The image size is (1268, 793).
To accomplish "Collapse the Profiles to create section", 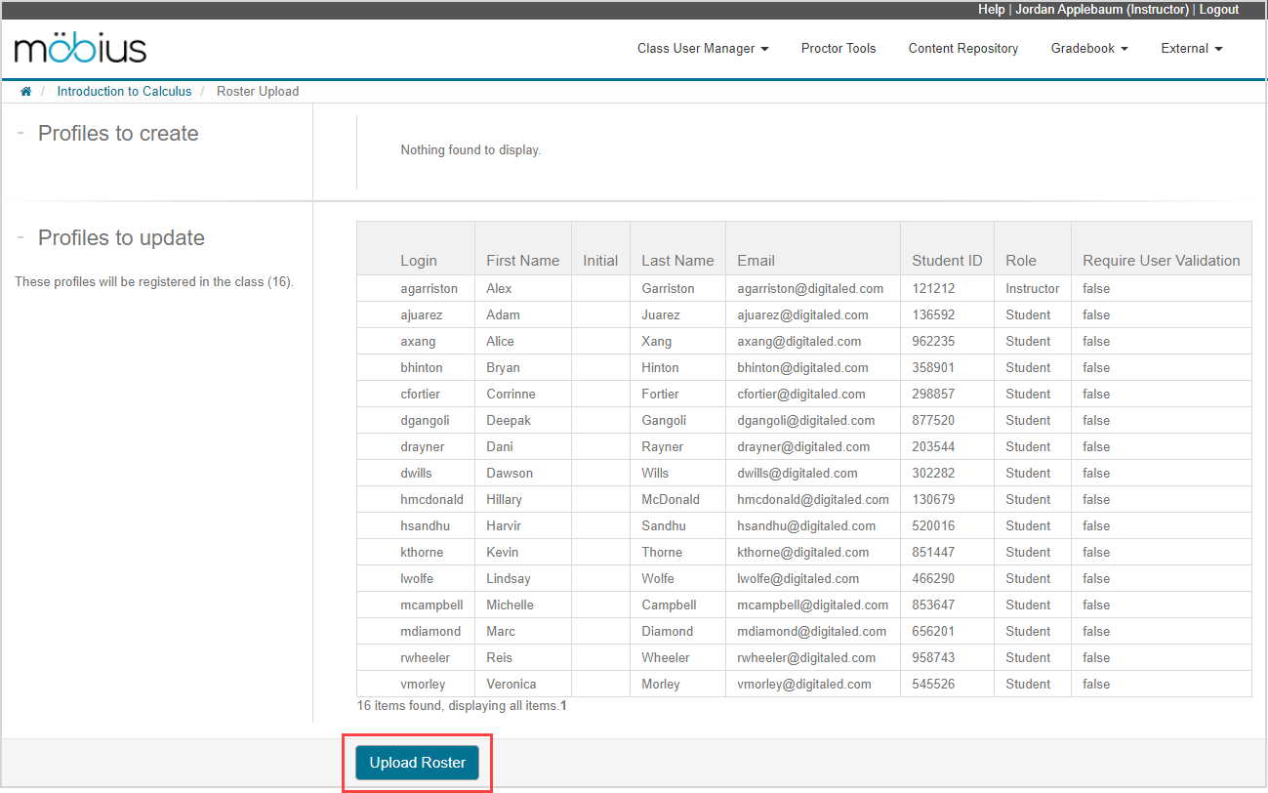I will 20,133.
